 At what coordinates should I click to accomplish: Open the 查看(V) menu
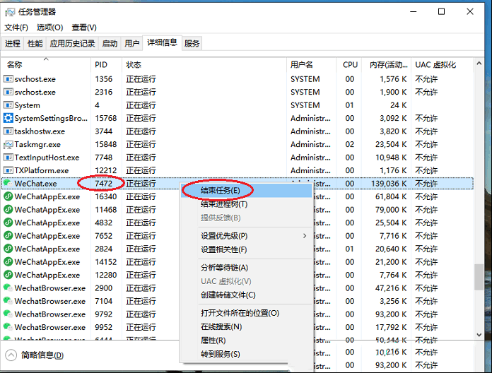(84, 28)
